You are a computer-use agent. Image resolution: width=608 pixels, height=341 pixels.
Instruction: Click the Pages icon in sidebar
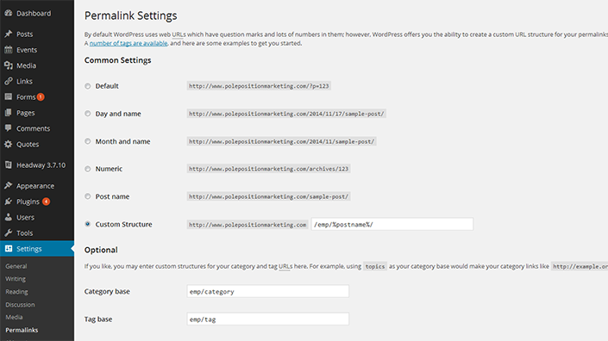(x=9, y=113)
